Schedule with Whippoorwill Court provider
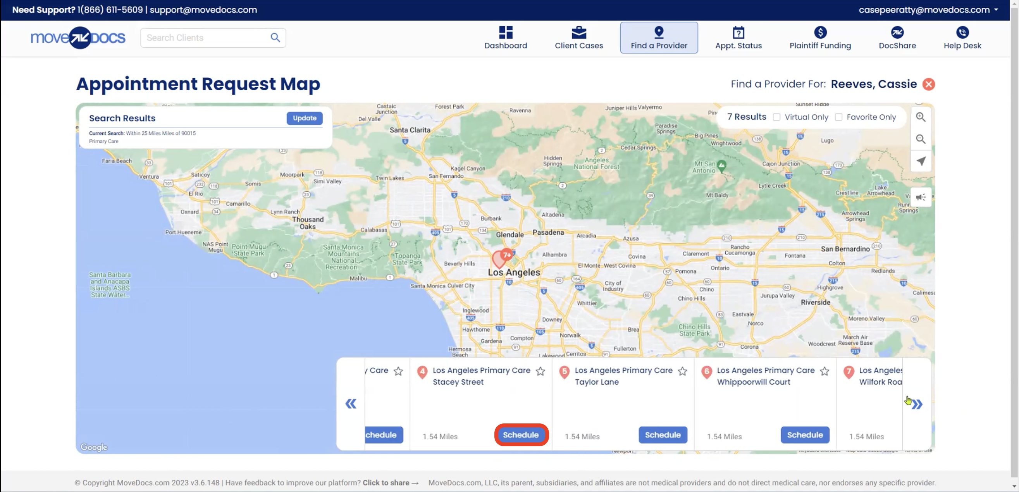This screenshot has width=1019, height=492. point(805,435)
